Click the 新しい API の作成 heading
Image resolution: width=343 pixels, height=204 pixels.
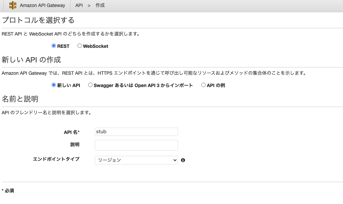(31, 59)
